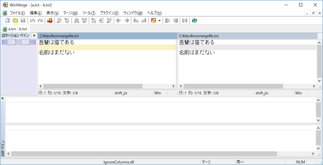Click right pane horizontal scrollbar right arrow
Viewport: 323px width, 165px height.
pyautogui.click(x=314, y=86)
